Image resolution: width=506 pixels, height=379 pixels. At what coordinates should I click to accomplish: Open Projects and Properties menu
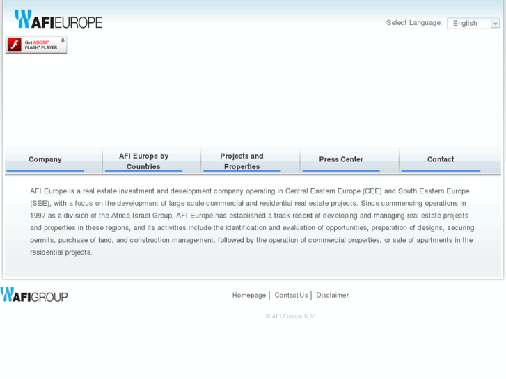[x=242, y=161]
